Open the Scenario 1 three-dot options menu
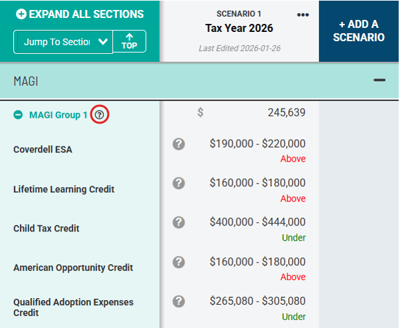This screenshot has height=328, width=402. [x=303, y=15]
